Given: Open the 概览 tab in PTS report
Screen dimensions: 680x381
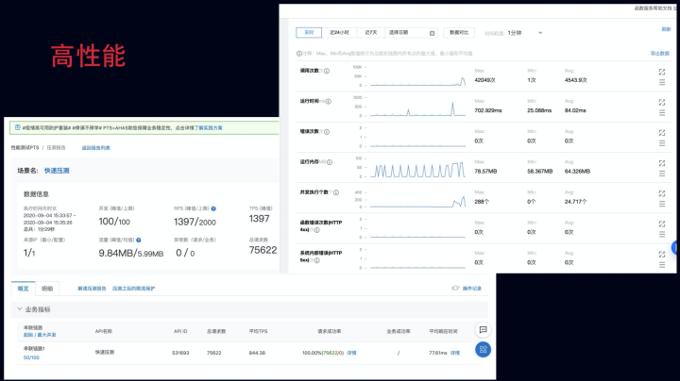Looking at the screenshot, I should (x=23, y=289).
